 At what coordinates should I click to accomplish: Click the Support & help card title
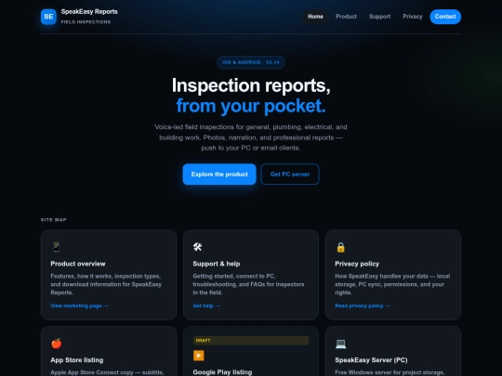point(217,264)
